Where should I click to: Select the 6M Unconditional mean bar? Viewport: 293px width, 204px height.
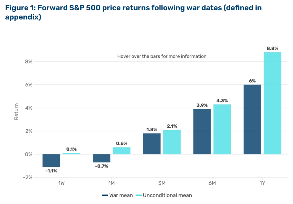click(222, 129)
